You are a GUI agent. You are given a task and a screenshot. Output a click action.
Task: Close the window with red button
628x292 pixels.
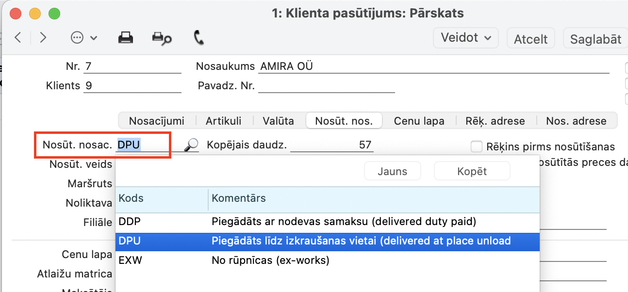point(16,13)
